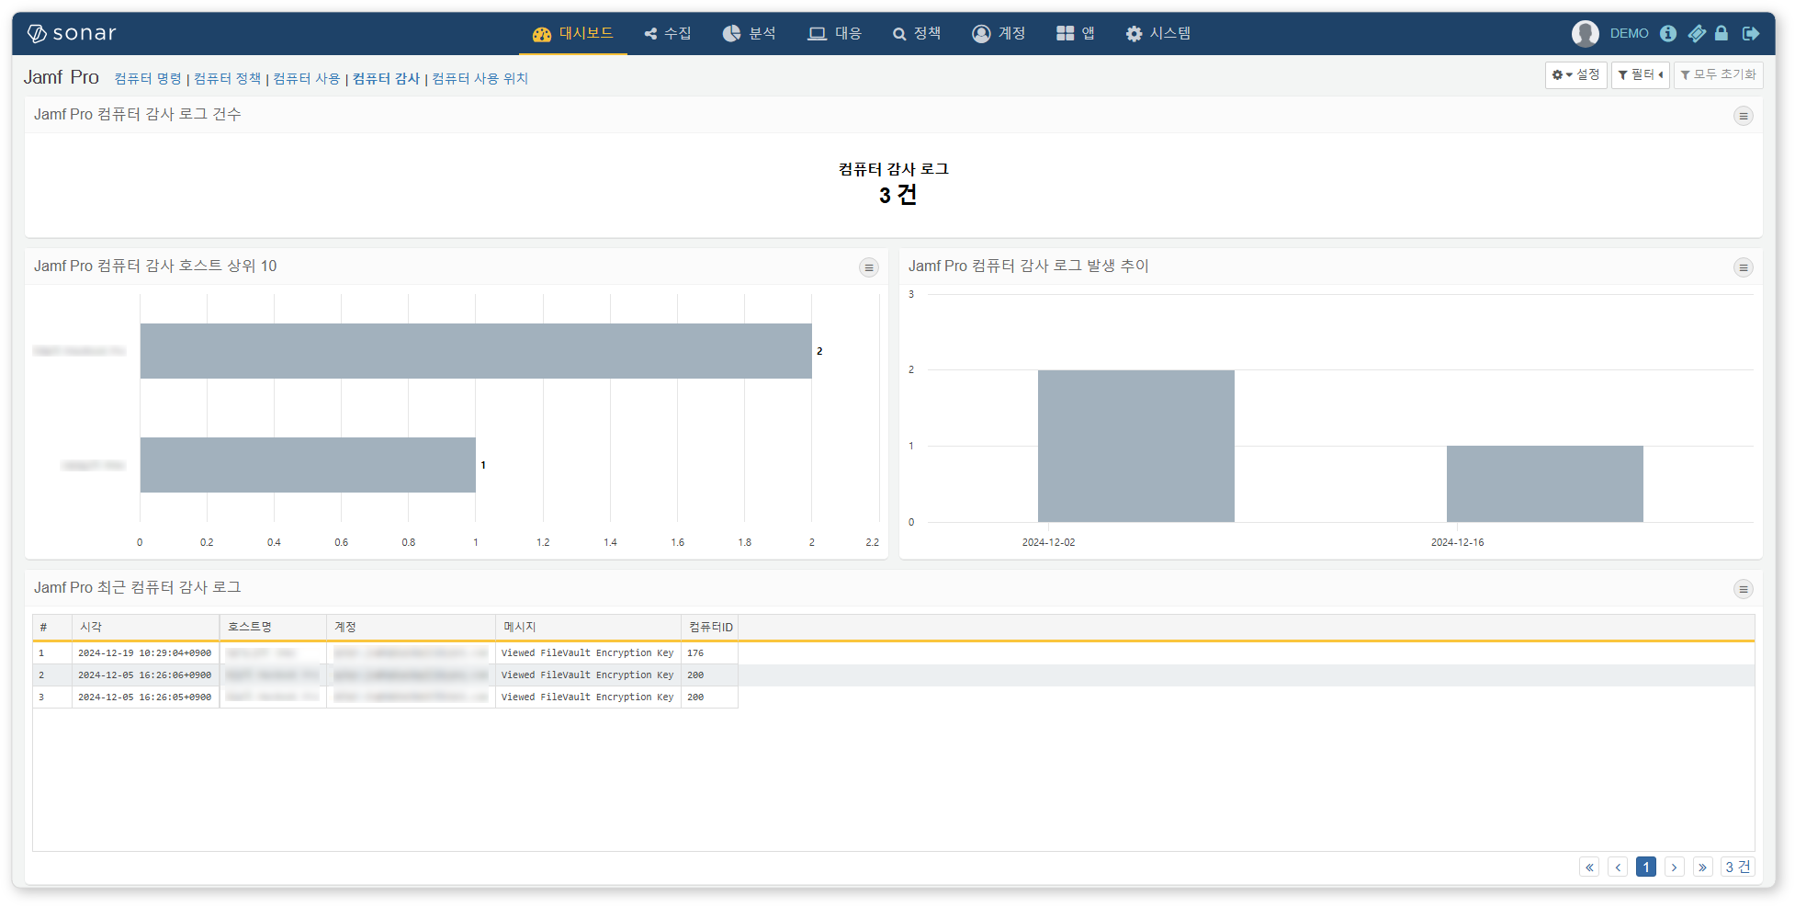This screenshot has width=1795, height=907.
Task: Sort by the 메시지 column header
Action: [589, 627]
